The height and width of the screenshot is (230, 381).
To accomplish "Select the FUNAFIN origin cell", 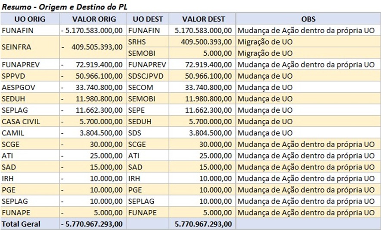I will [x=30, y=31].
